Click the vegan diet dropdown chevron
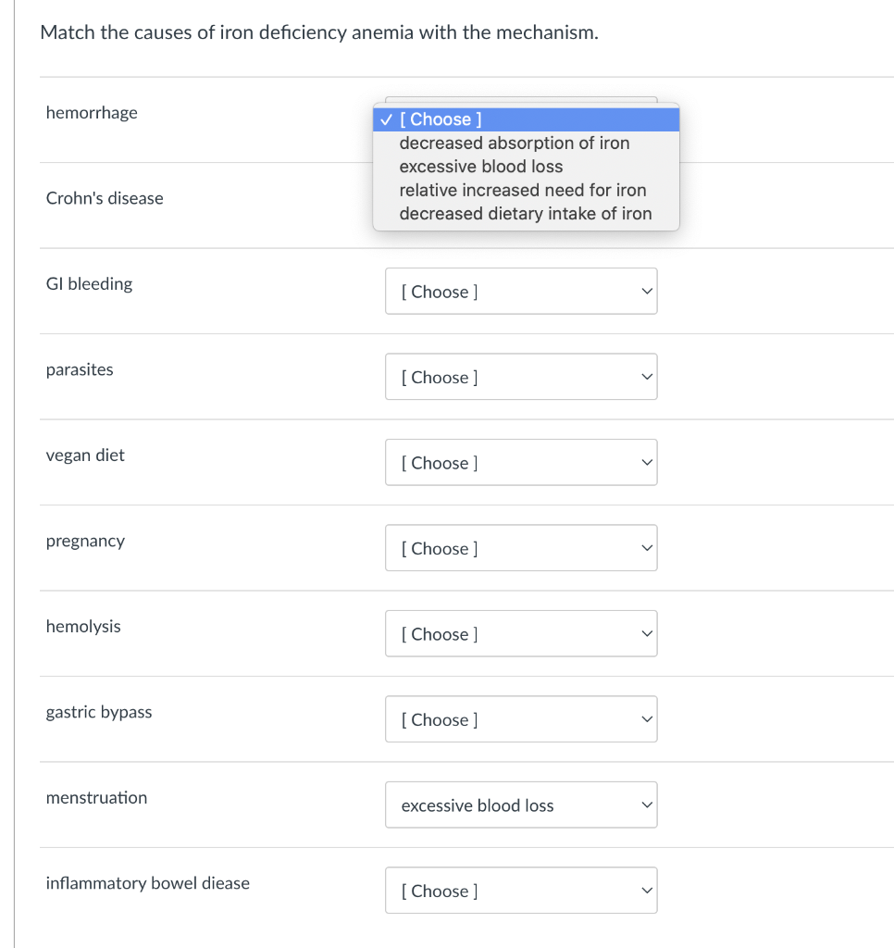894x948 pixels. (645, 463)
